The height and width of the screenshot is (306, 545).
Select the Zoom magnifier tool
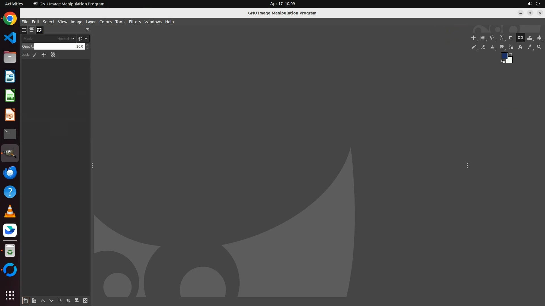(x=539, y=47)
